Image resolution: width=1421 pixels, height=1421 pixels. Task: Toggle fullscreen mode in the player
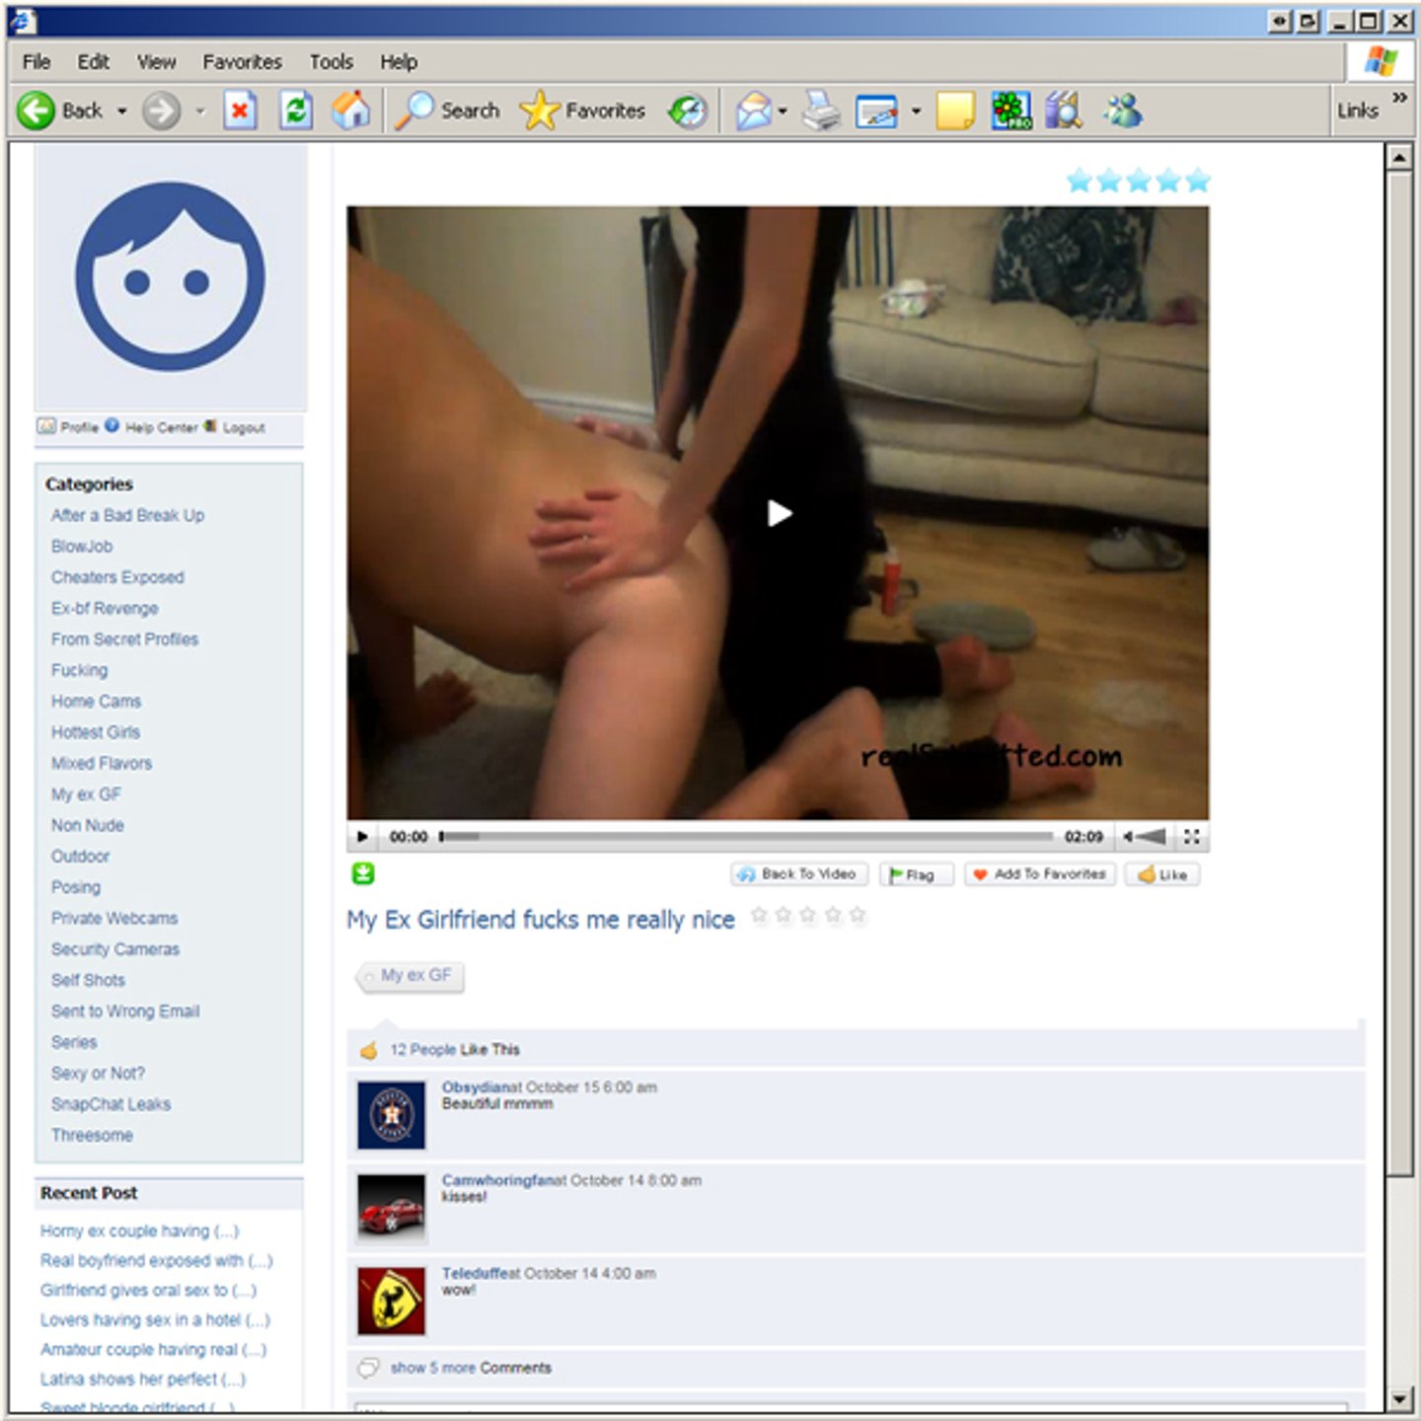(x=1192, y=837)
